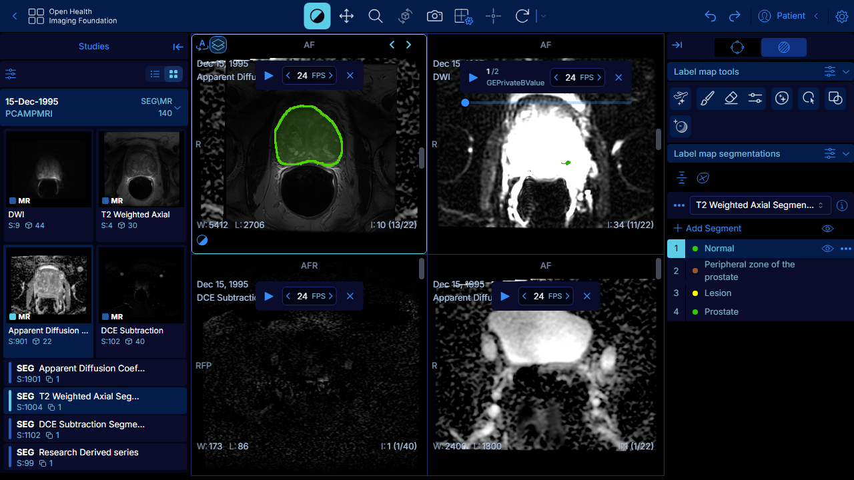Screen dimensions: 854x480
Task: Toggle visibility of the Normal segment
Action: [x=827, y=248]
